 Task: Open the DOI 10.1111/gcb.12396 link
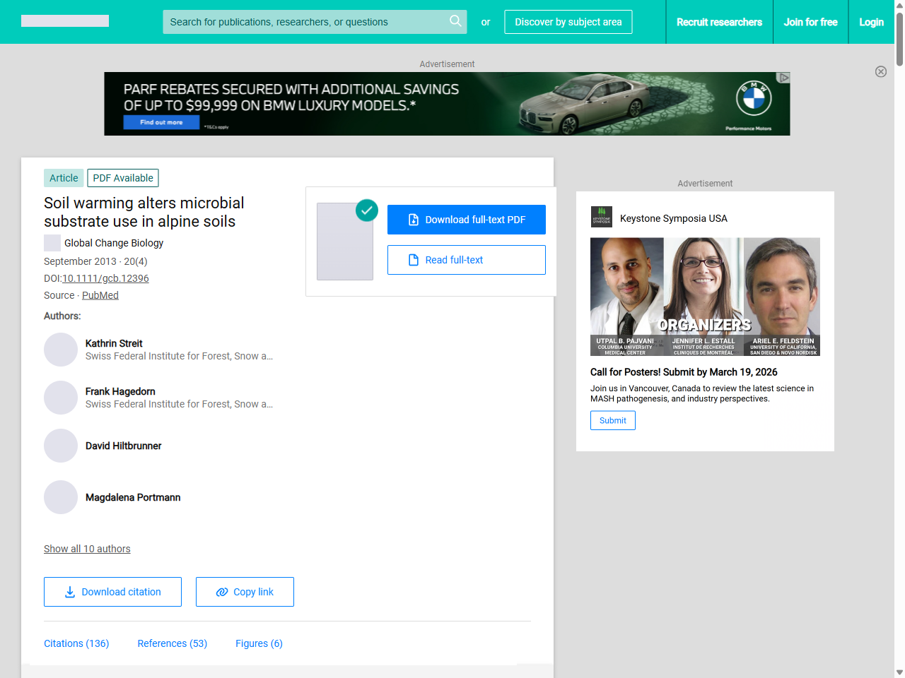click(x=105, y=278)
